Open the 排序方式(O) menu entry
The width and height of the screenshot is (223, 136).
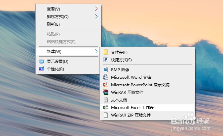pyautogui.click(x=68, y=16)
